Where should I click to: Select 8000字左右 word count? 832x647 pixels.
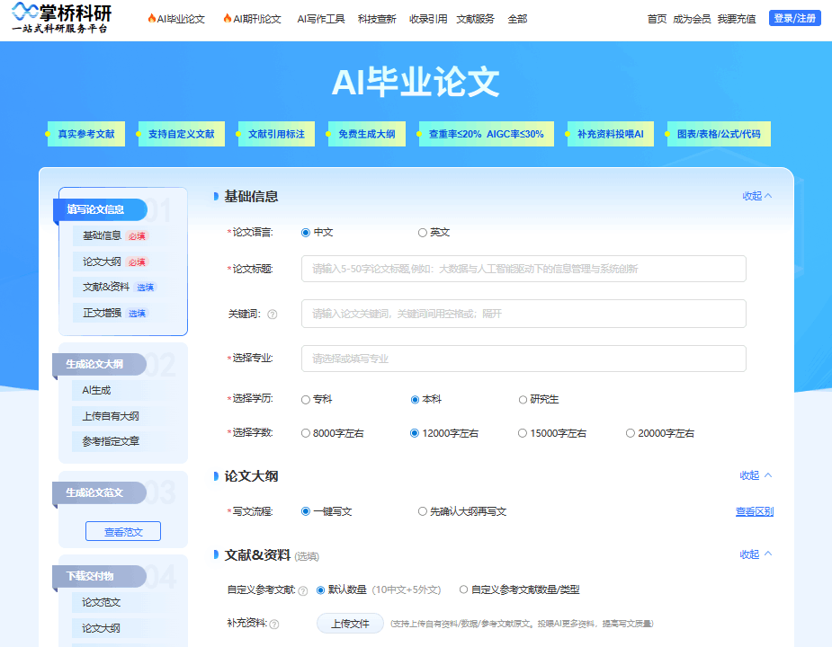(x=306, y=433)
